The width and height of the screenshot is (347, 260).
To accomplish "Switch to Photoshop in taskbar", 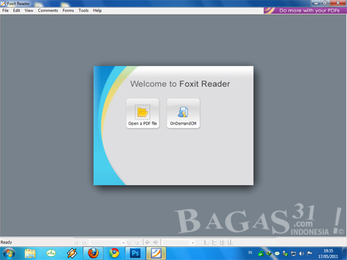I will pyautogui.click(x=135, y=253).
